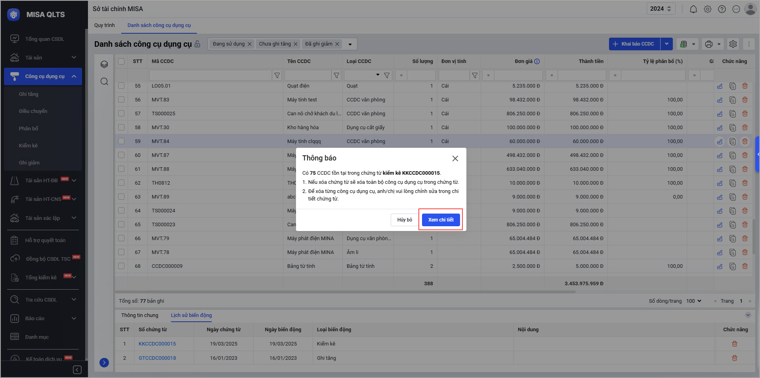This screenshot has height=378, width=760.
Task: Click the layers icon beside table
Action: pyautogui.click(x=104, y=65)
